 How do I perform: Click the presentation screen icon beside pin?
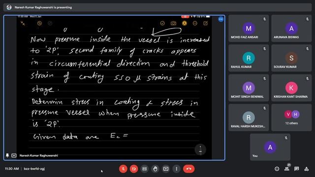pos(14,155)
